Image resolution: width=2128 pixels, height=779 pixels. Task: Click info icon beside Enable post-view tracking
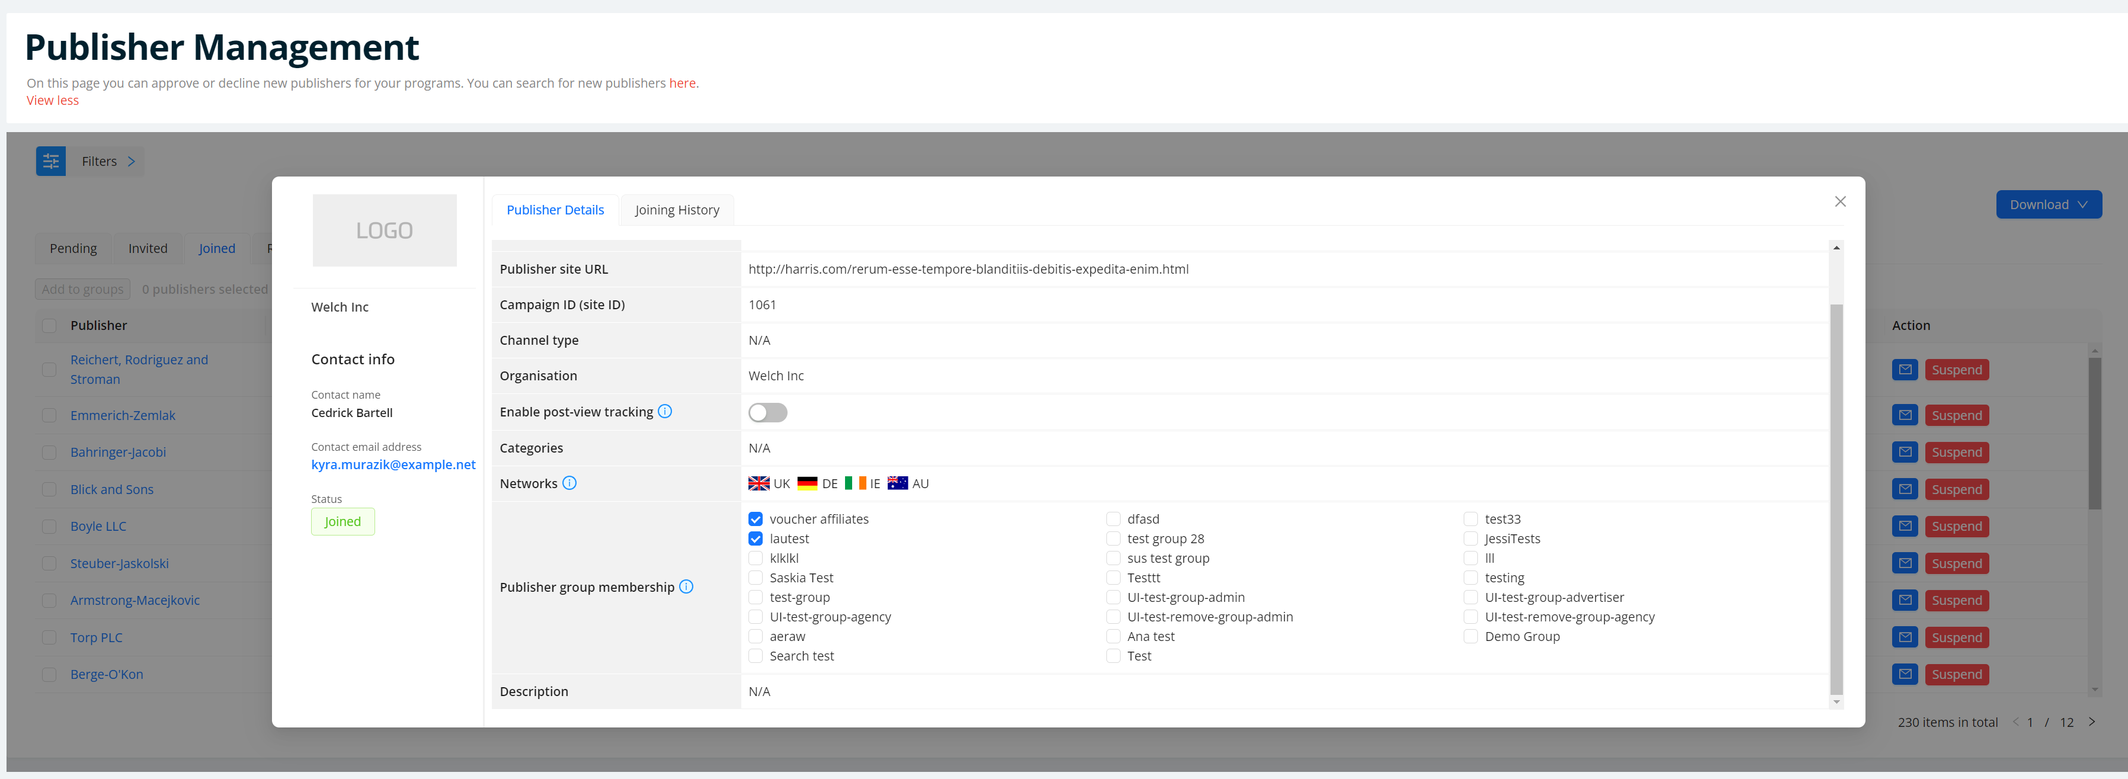(665, 411)
